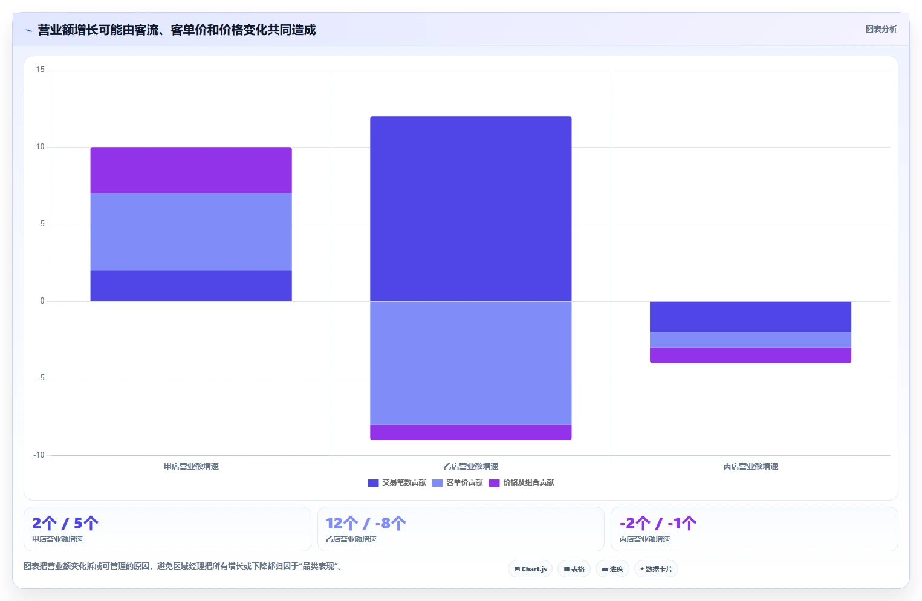Click the Chart.js chip

coord(530,569)
